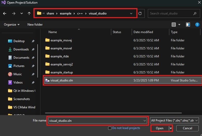Open Desktop in the navigation pane
202x136 pixels.
coord(19,41)
